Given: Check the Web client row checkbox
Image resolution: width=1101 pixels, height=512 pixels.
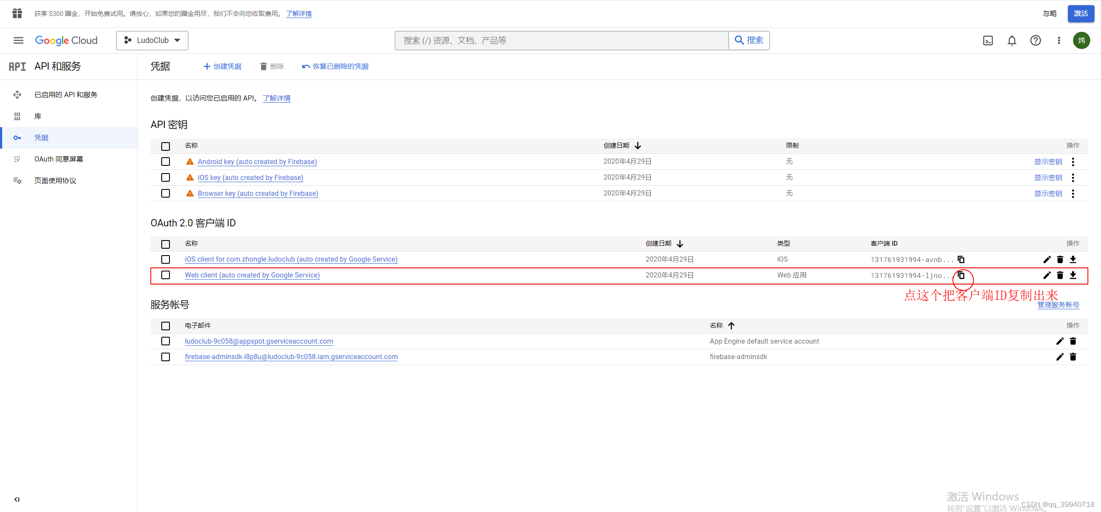Looking at the screenshot, I should [x=166, y=275].
